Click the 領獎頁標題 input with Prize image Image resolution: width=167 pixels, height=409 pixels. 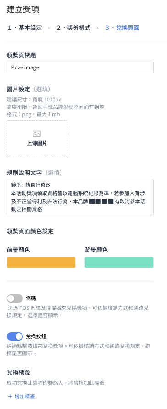[80, 67]
